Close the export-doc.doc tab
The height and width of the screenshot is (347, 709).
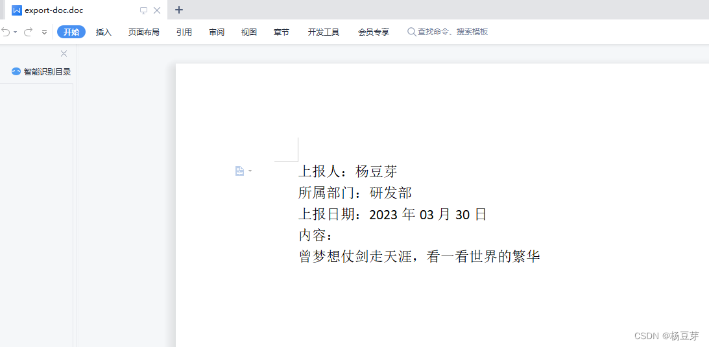point(157,10)
